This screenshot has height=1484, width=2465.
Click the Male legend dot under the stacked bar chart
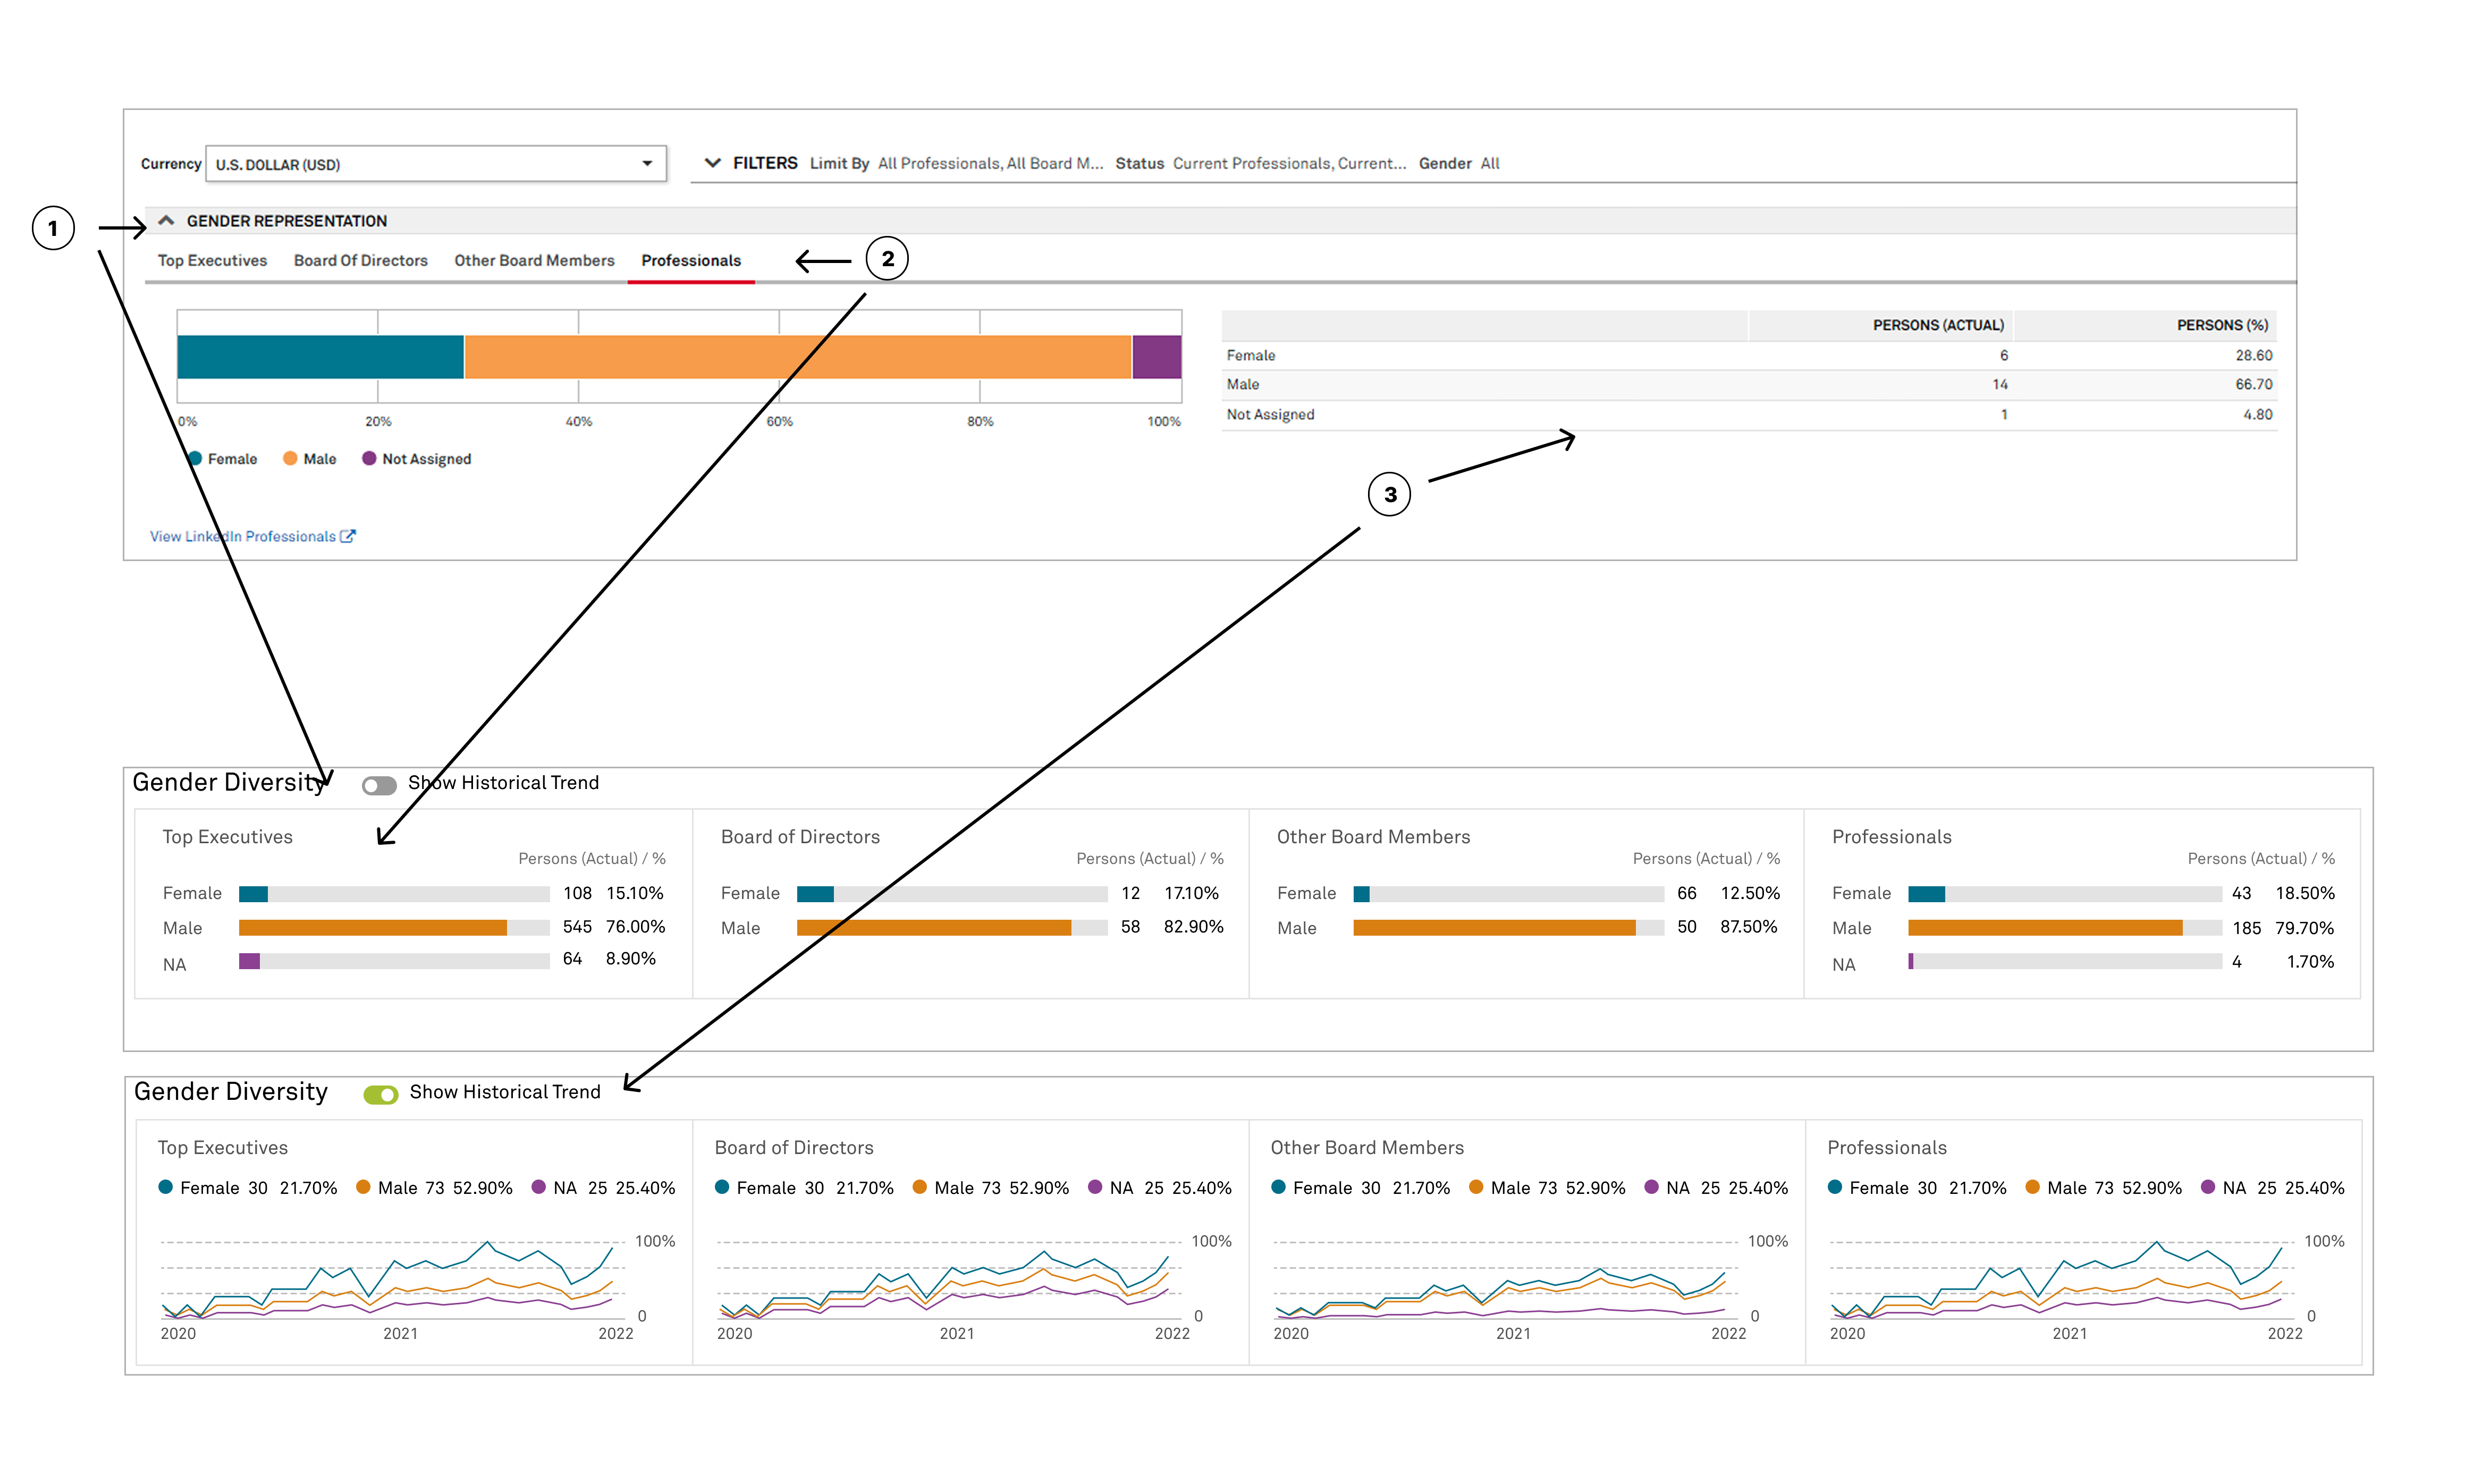pos(290,458)
